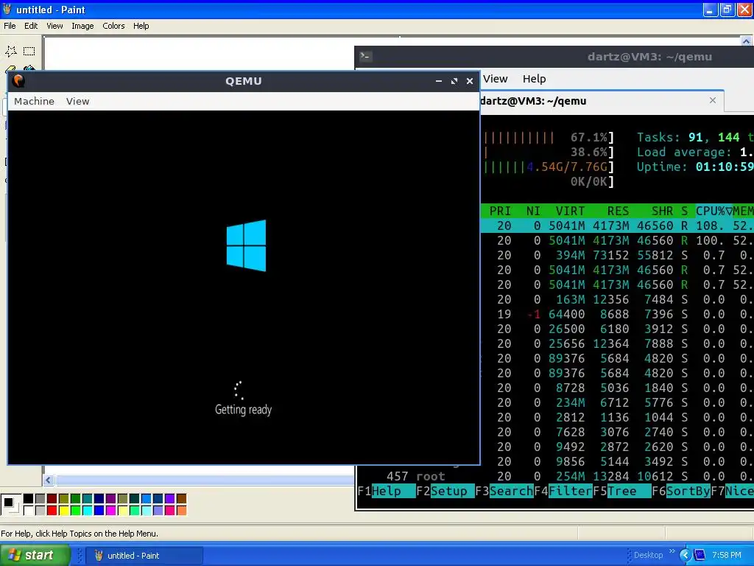Open the Colors menu in Paint
This screenshot has height=566, width=754.
[113, 26]
